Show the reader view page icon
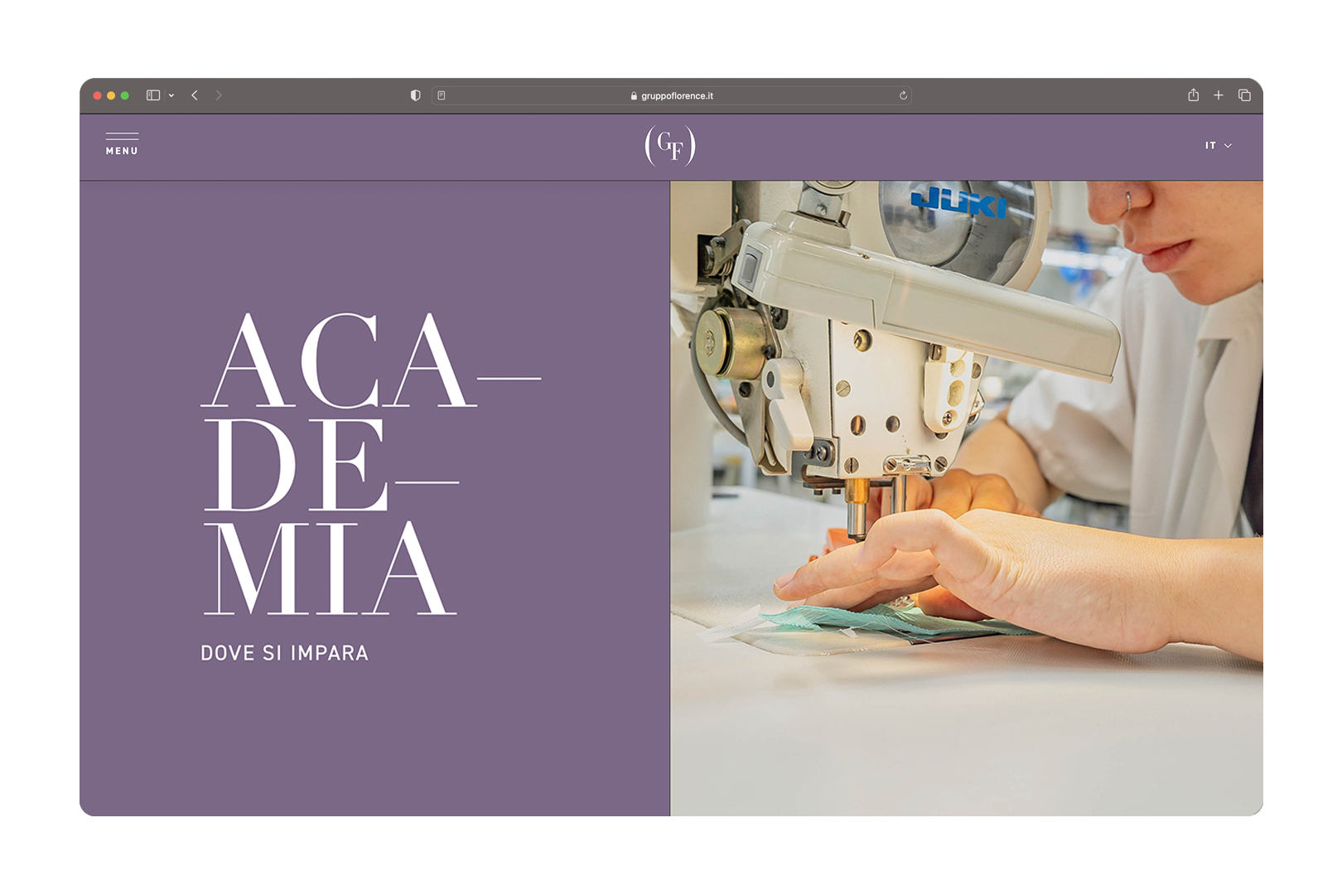1342x895 pixels. coord(442,95)
